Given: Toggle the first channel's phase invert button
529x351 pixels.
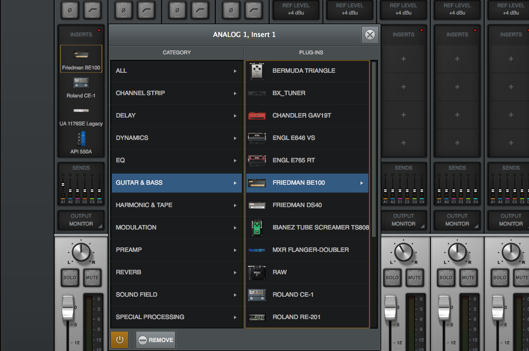Looking at the screenshot, I should pyautogui.click(x=70, y=11).
